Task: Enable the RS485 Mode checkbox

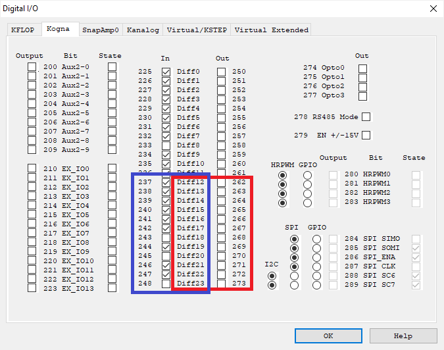Action: [x=366, y=117]
